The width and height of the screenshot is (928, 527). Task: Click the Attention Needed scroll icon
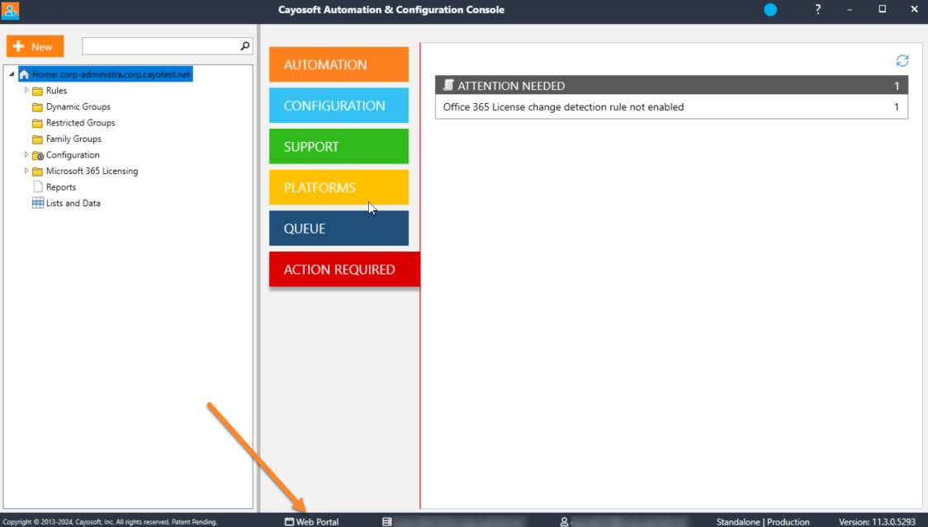coord(448,85)
